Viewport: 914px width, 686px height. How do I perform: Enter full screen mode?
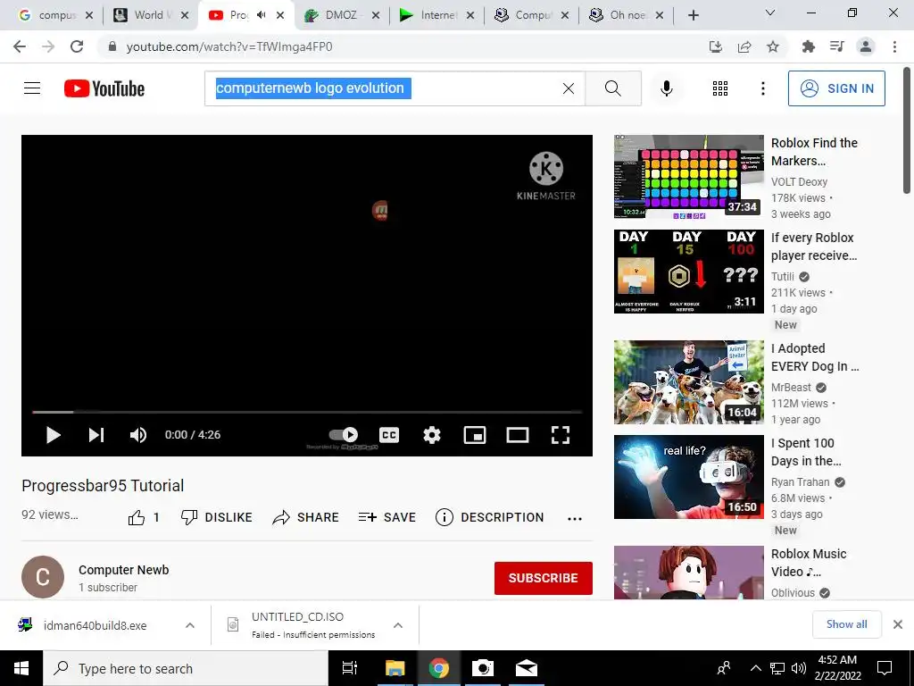tap(561, 435)
